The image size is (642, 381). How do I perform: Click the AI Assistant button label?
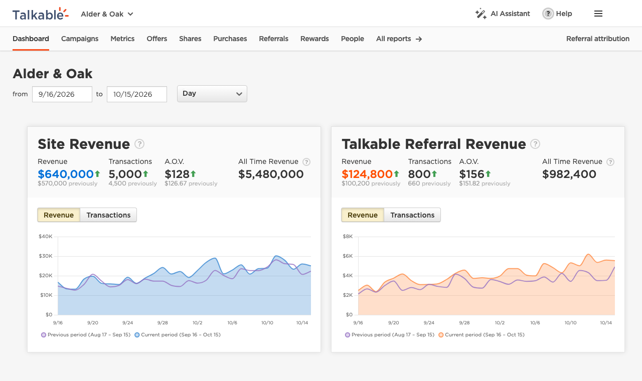click(510, 14)
